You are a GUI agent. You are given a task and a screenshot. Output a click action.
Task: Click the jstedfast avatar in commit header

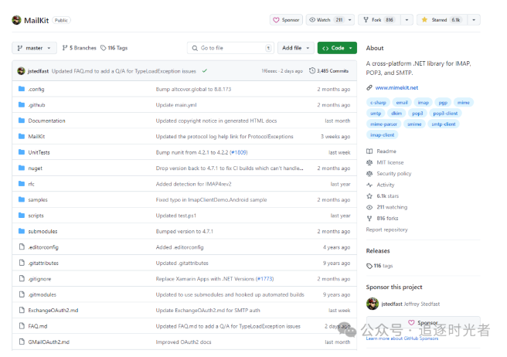[x=21, y=71]
